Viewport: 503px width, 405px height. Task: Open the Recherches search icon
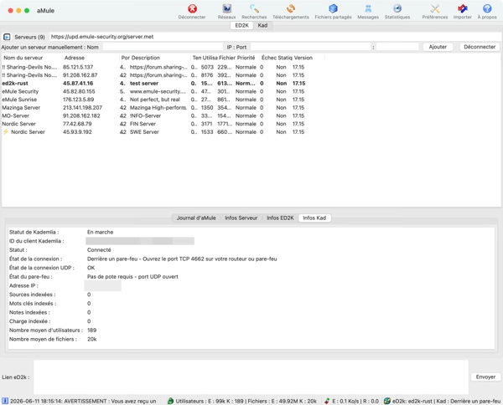(254, 8)
